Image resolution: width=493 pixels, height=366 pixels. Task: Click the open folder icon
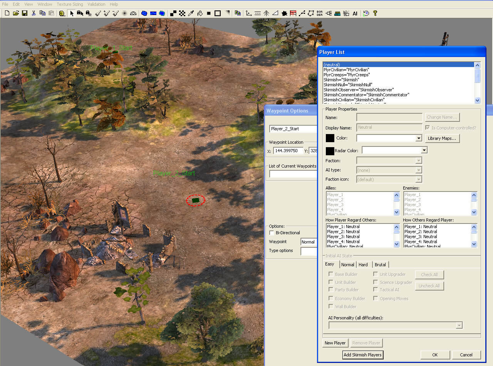[16, 13]
